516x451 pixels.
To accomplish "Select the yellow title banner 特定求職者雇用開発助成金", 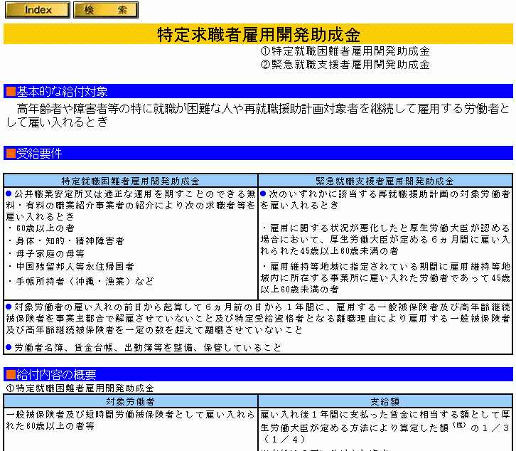I will coord(258,34).
